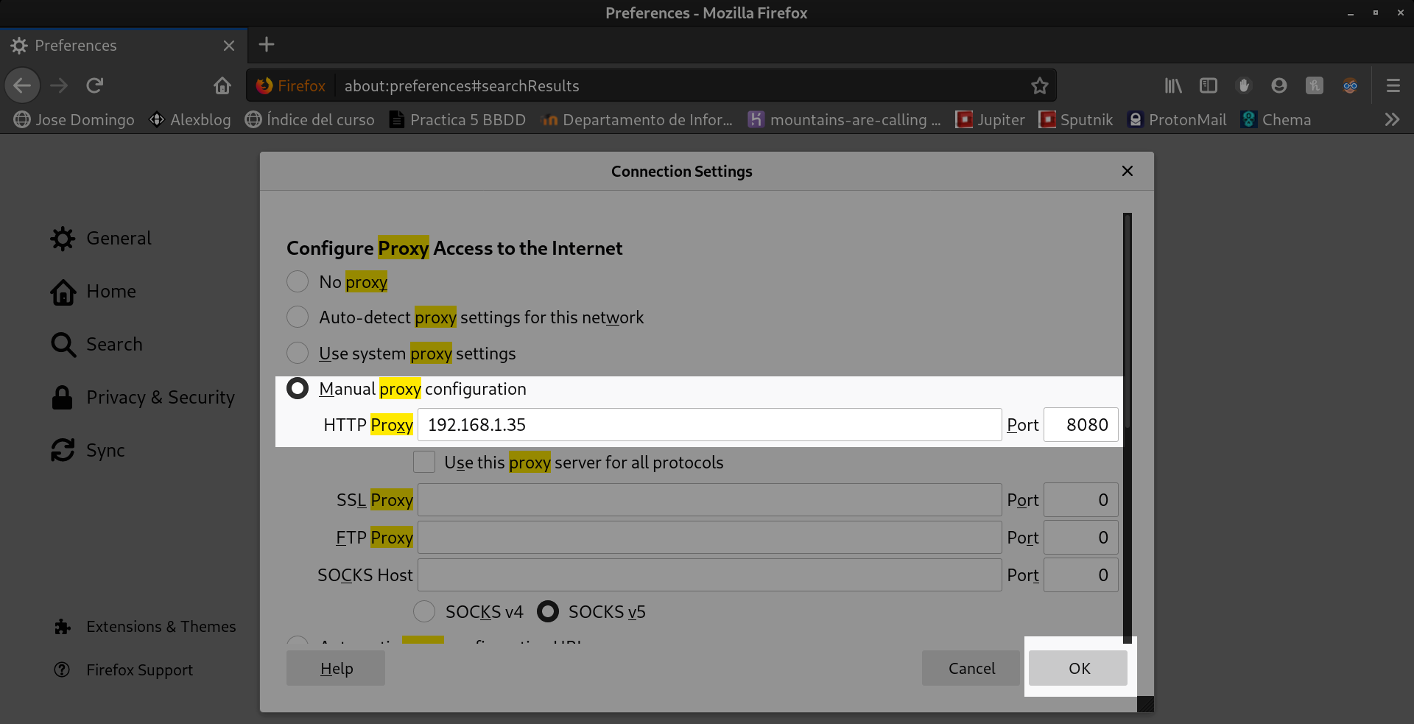Click the Home button in the toolbar
The height and width of the screenshot is (724, 1414).
(222, 86)
